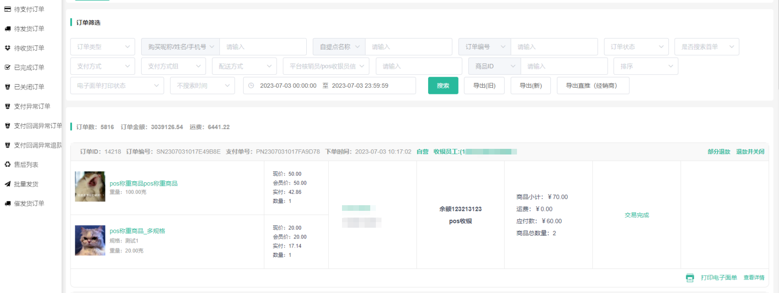Click the 批量发货 paper plane icon
Viewport: 779px width, 293px height.
(x=8, y=184)
